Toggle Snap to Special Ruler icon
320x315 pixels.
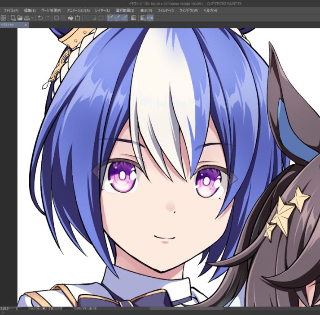tap(117, 18)
